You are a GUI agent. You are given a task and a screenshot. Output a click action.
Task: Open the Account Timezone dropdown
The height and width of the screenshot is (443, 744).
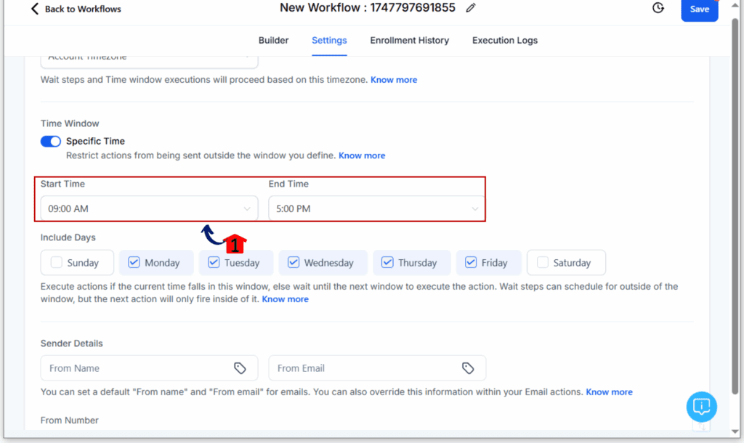tap(149, 60)
